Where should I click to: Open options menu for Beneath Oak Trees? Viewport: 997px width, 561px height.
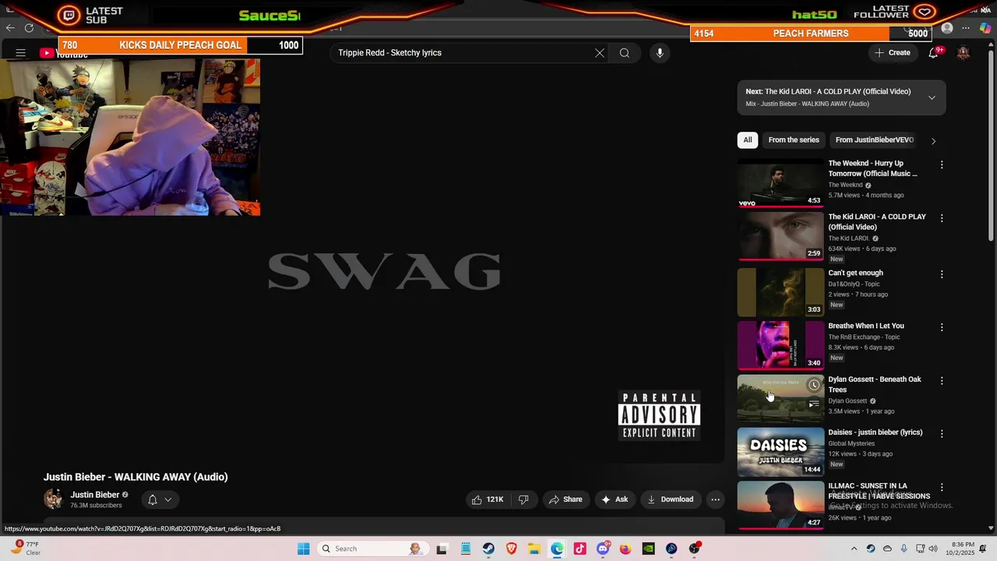[x=942, y=381]
